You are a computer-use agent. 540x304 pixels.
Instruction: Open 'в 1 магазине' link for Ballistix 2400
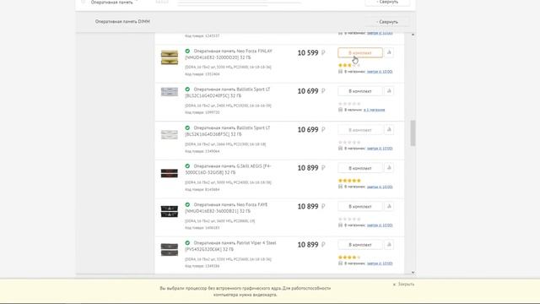tap(374, 110)
